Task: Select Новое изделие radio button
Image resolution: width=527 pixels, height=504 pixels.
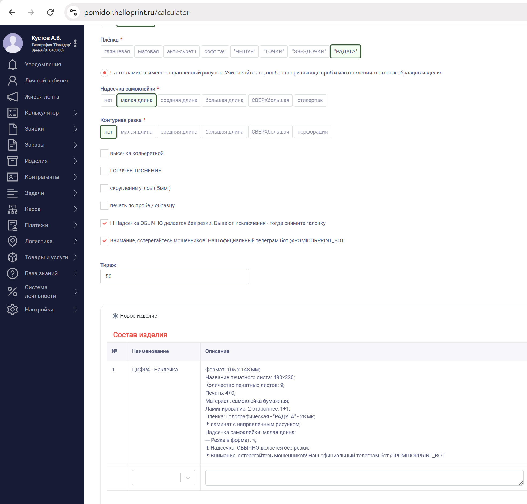Action: click(x=115, y=316)
